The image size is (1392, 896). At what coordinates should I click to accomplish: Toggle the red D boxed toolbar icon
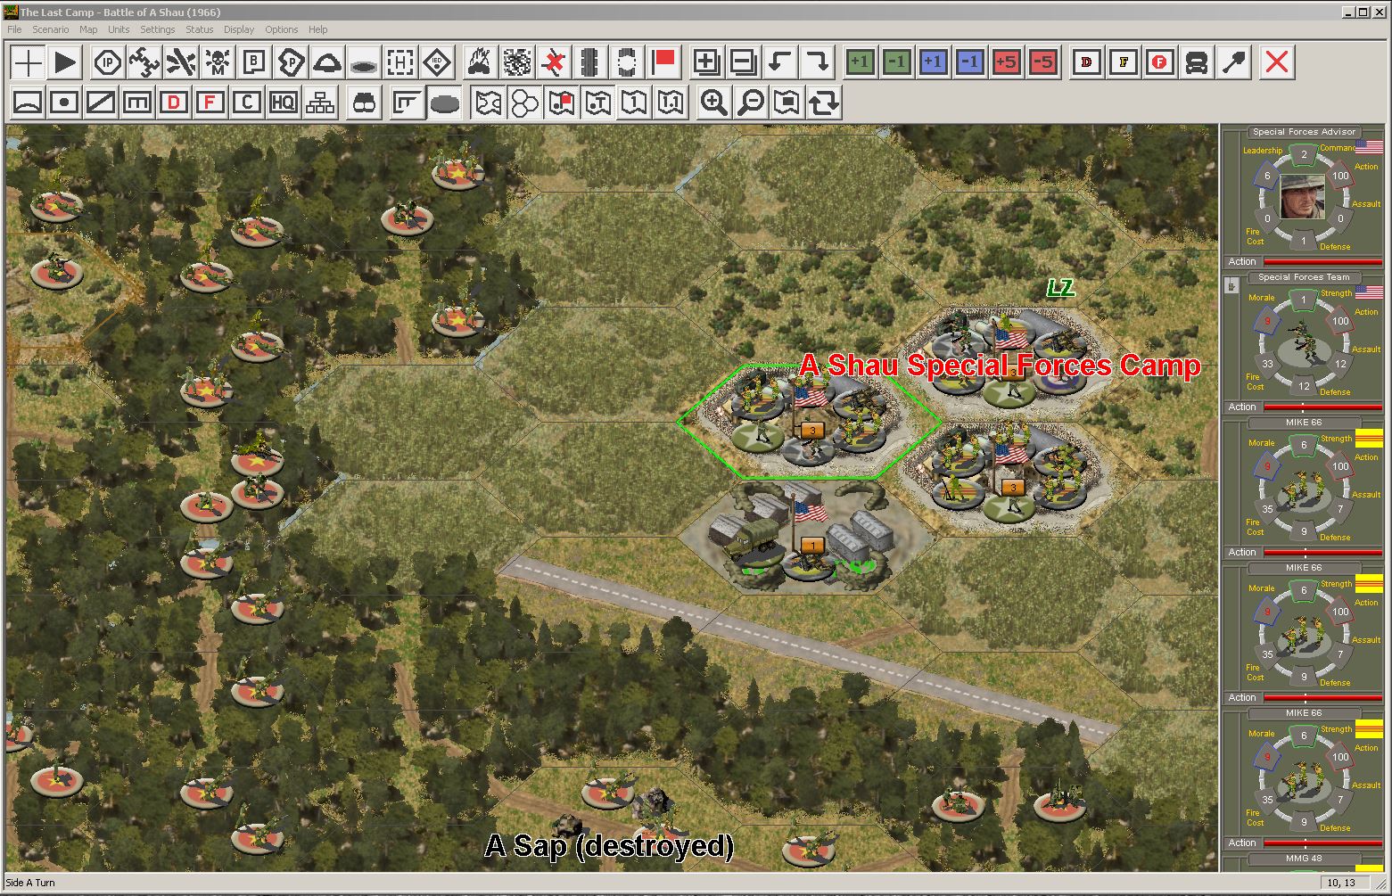173,103
